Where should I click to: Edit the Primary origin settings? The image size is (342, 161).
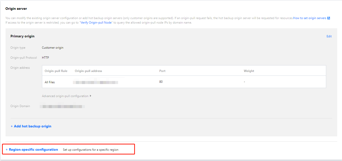click(329, 36)
